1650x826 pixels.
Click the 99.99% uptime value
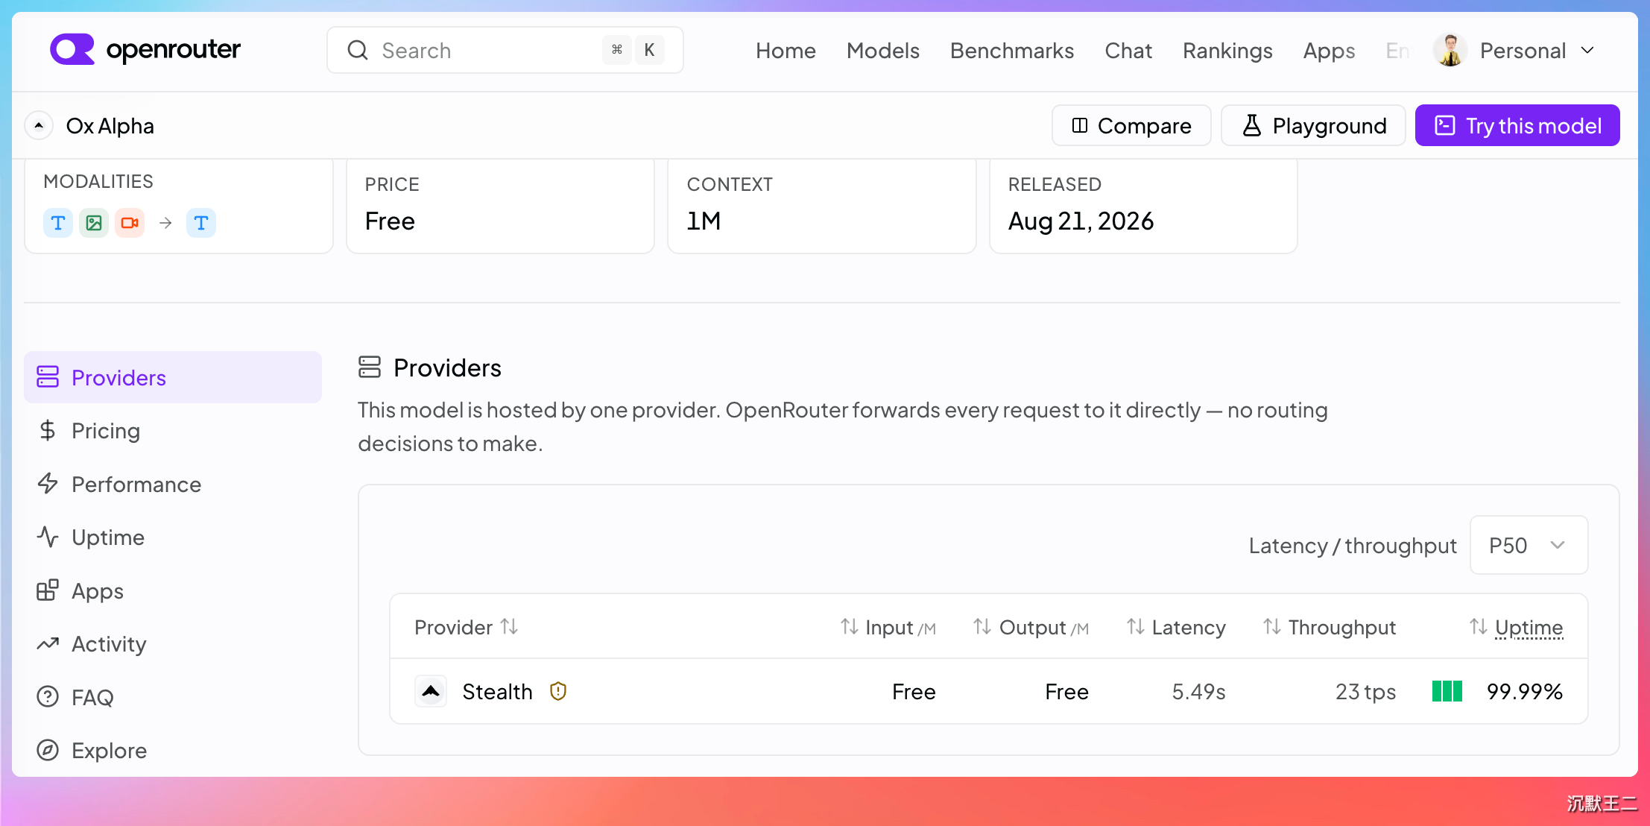[1525, 691]
